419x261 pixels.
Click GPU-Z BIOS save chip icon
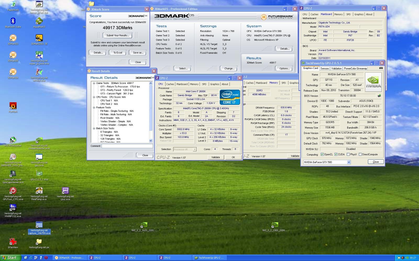point(379,96)
